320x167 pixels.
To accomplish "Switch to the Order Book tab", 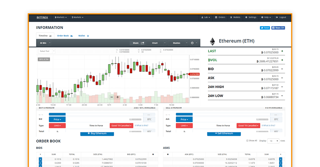I will pyautogui.click(x=65, y=36).
